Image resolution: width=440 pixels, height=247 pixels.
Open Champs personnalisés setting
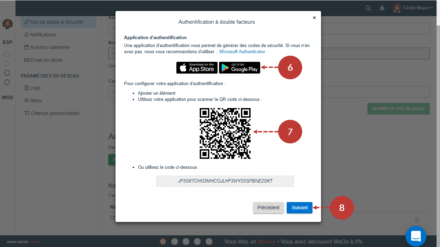pos(52,113)
